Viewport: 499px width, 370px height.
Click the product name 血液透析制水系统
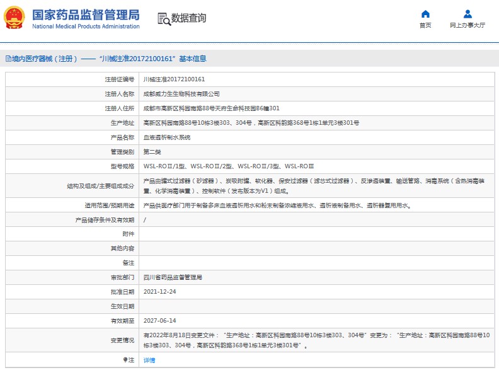[x=167, y=137]
